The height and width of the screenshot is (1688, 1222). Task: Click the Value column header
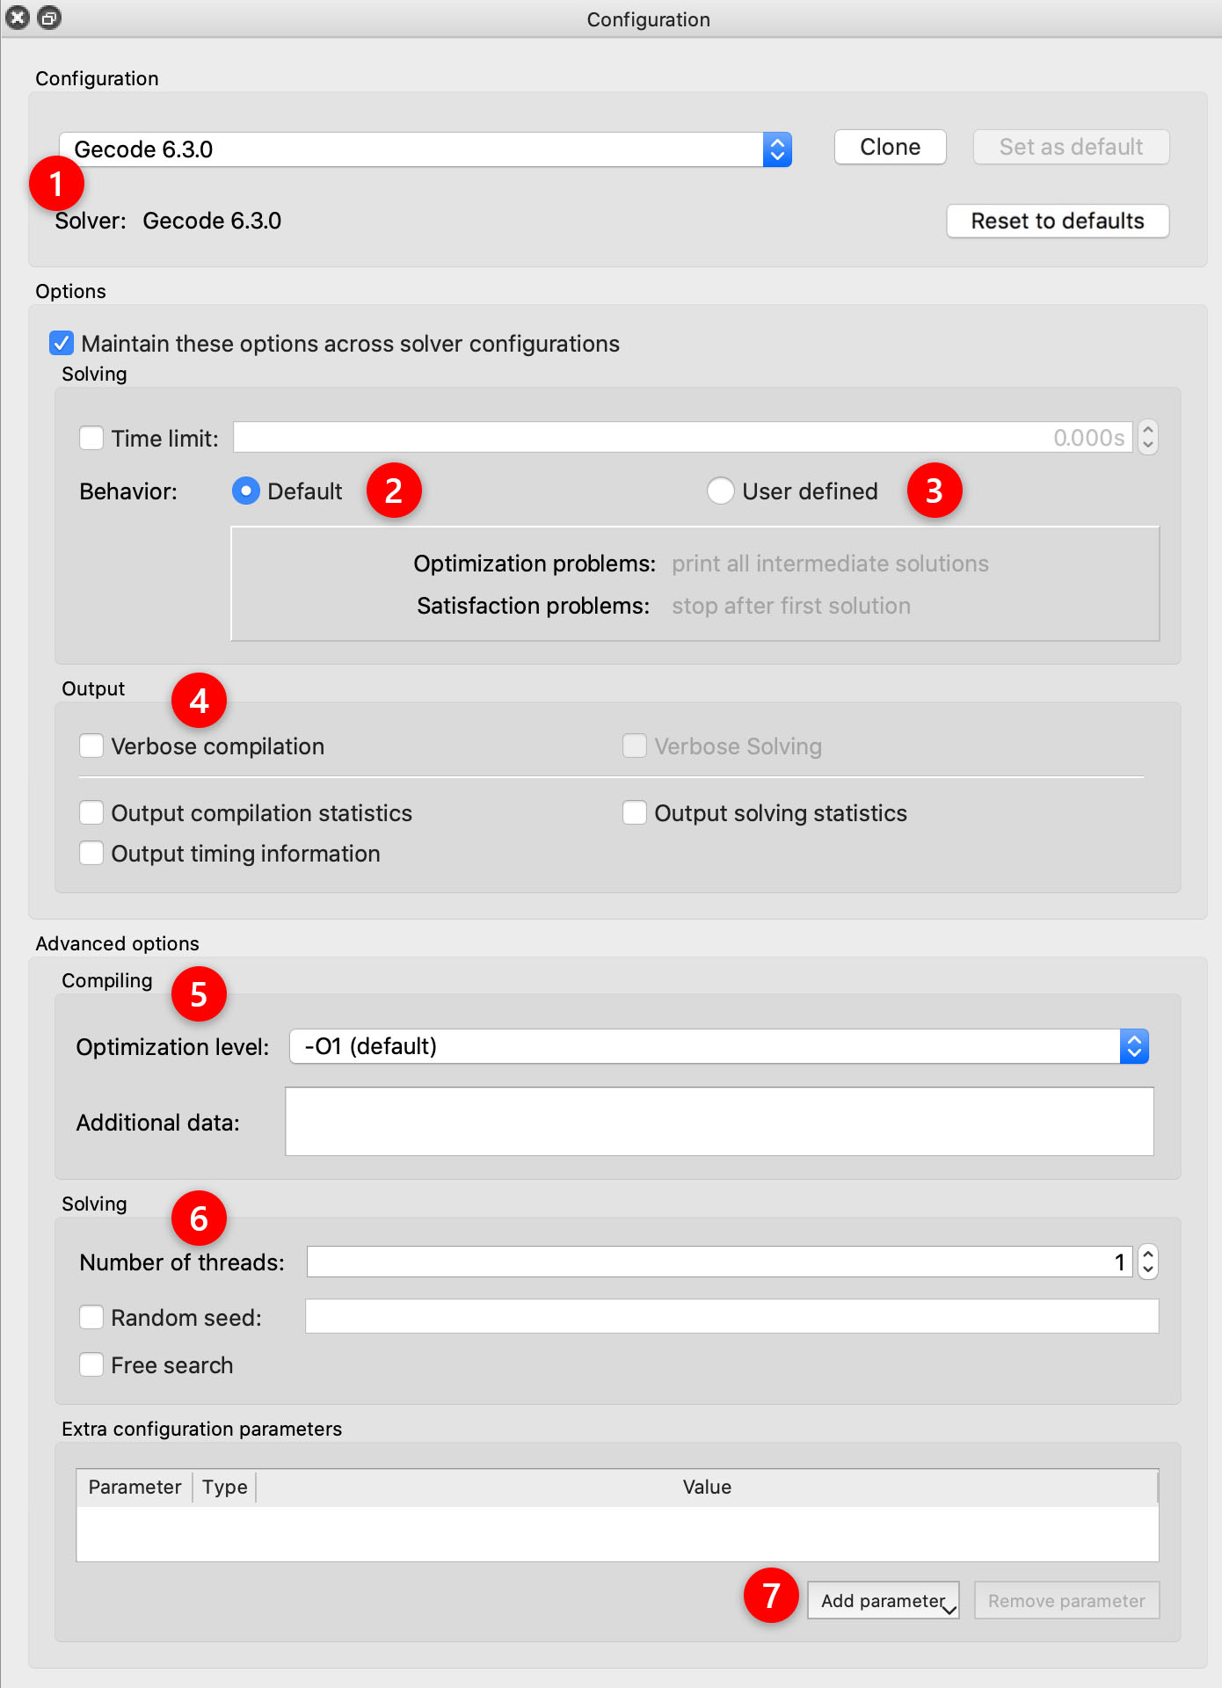pyautogui.click(x=707, y=1488)
